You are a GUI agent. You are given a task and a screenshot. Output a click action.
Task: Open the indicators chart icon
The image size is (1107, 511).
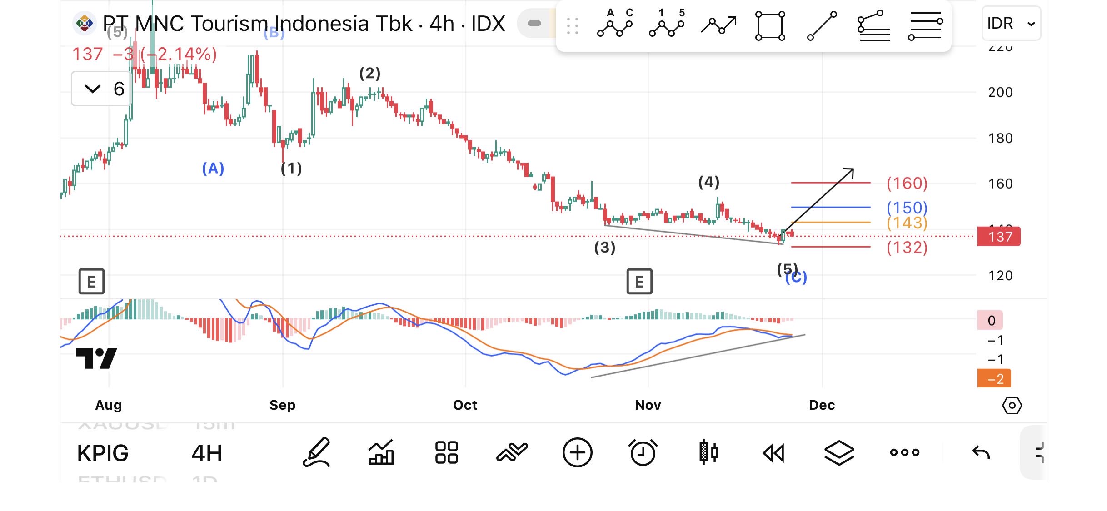tap(381, 452)
